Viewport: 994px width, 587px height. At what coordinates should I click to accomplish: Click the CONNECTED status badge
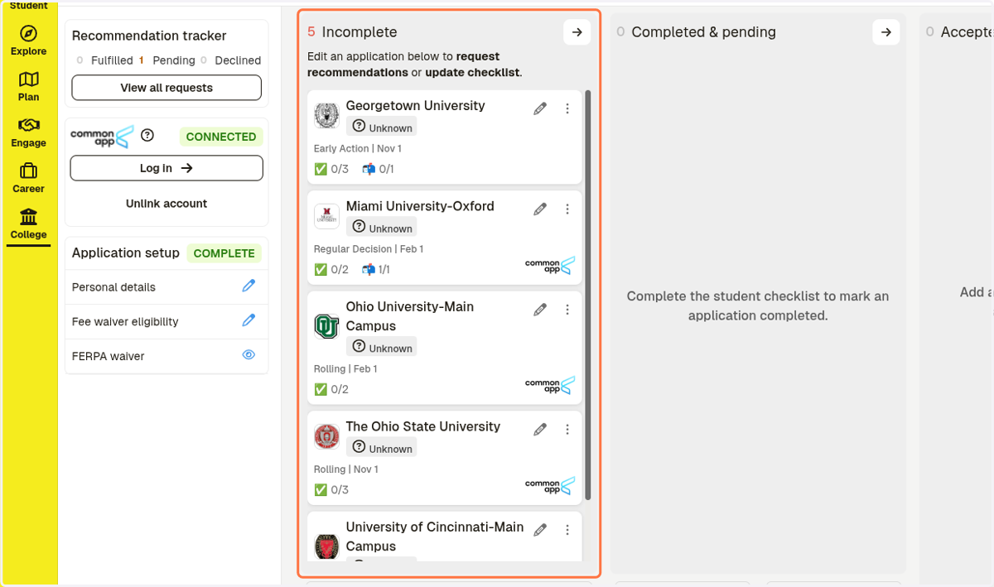click(221, 137)
